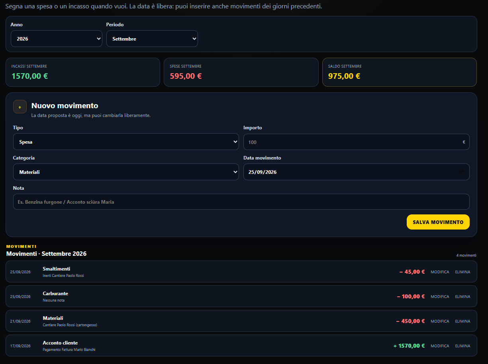
Task: Click the plus icon beside Nuovo movimento
Action: pyautogui.click(x=20, y=107)
